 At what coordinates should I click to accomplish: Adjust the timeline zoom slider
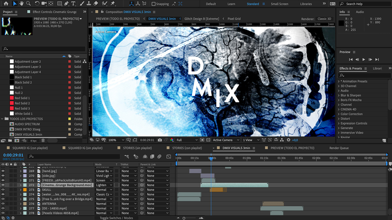(184, 218)
